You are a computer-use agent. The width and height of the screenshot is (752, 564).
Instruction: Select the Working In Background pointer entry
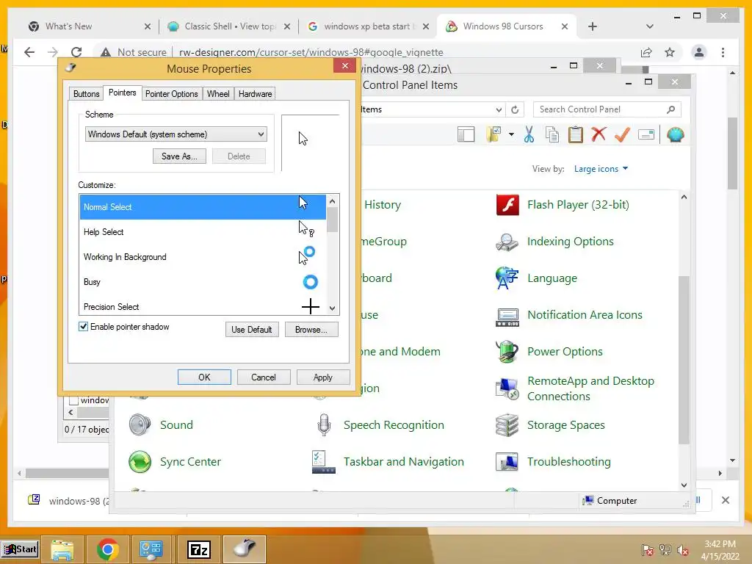coord(203,257)
